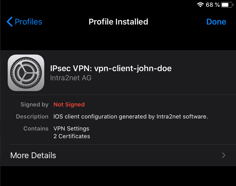Open More Details row
The width and height of the screenshot is (236, 186).
point(118,155)
